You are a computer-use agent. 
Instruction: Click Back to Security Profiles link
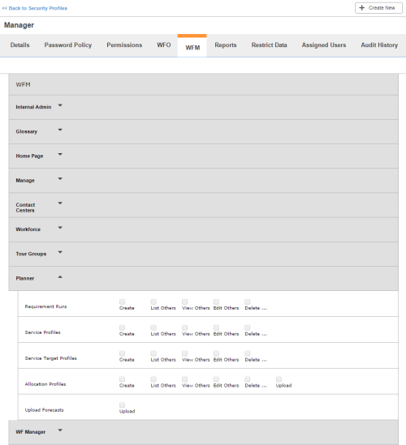coord(35,8)
